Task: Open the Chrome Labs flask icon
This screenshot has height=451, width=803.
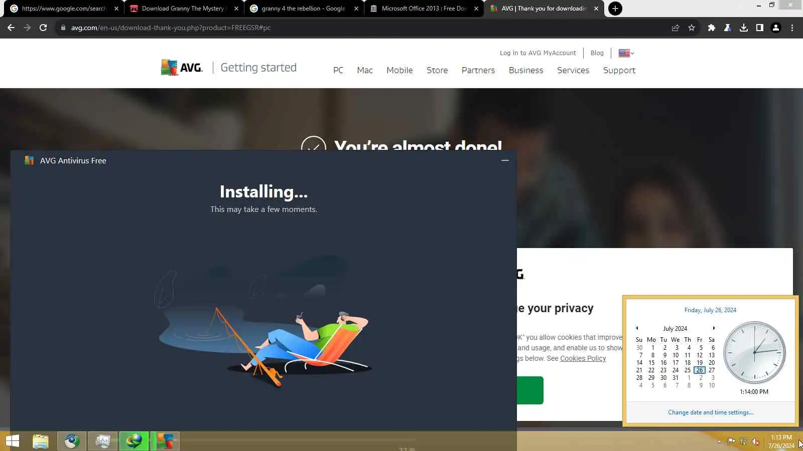Action: click(x=727, y=28)
